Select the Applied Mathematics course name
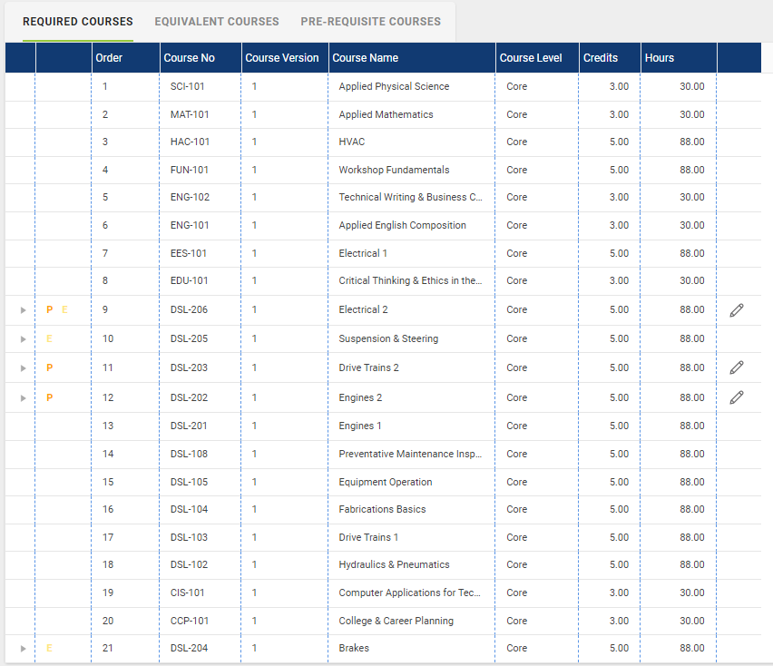 tap(386, 114)
